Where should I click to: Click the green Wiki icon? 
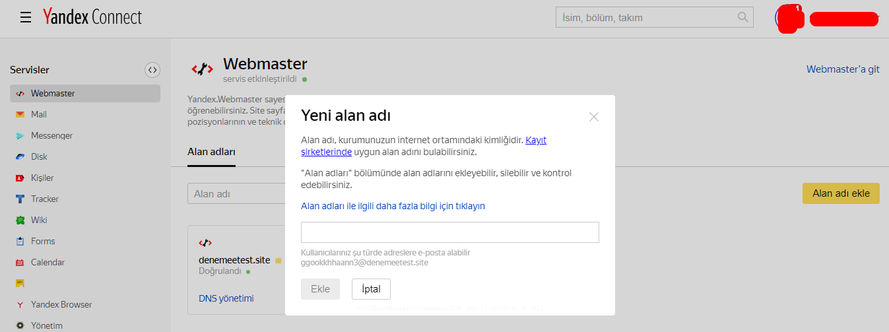20,220
